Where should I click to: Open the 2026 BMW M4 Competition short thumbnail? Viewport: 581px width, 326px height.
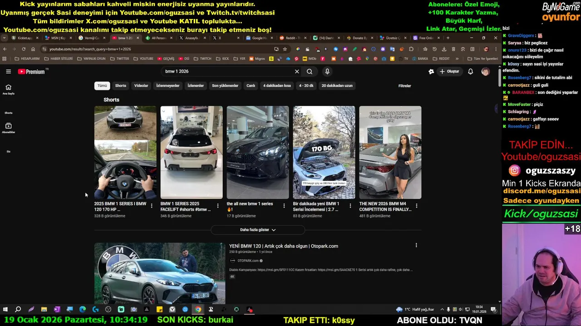[390, 153]
